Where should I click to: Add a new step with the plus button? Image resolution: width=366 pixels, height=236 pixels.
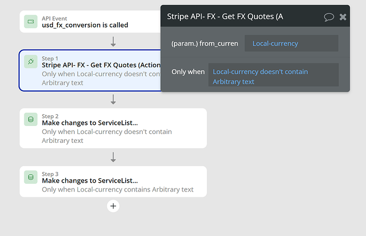click(113, 206)
